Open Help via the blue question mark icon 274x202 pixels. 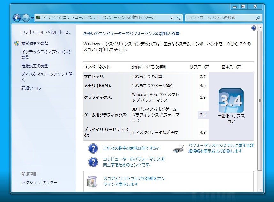pos(254,28)
